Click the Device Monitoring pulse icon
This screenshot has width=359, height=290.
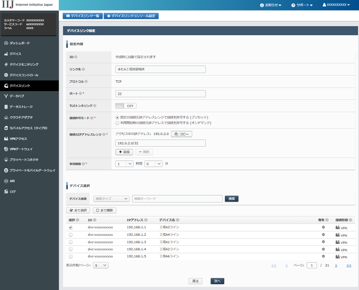point(6,64)
